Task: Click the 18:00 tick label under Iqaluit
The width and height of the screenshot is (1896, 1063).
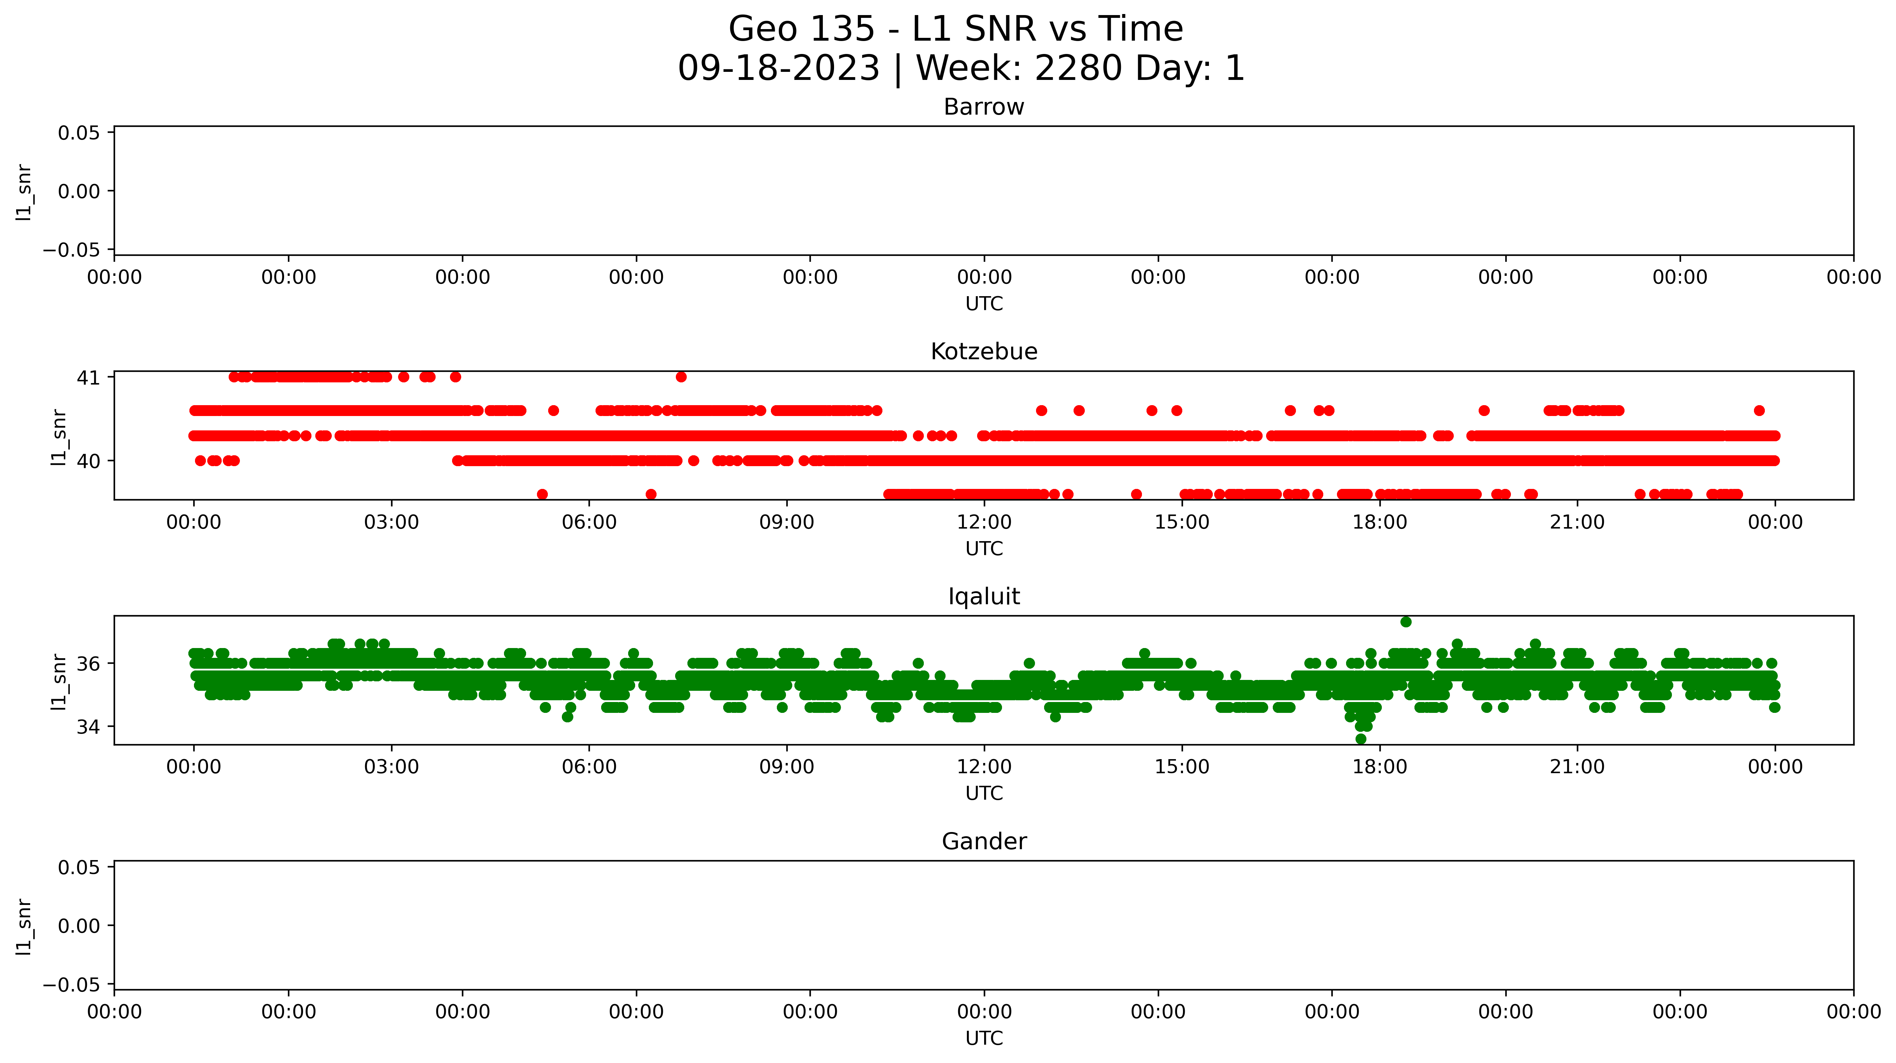Action: pos(1379,767)
